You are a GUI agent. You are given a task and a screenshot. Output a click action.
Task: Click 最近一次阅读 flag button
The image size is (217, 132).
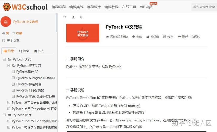tap(189, 37)
